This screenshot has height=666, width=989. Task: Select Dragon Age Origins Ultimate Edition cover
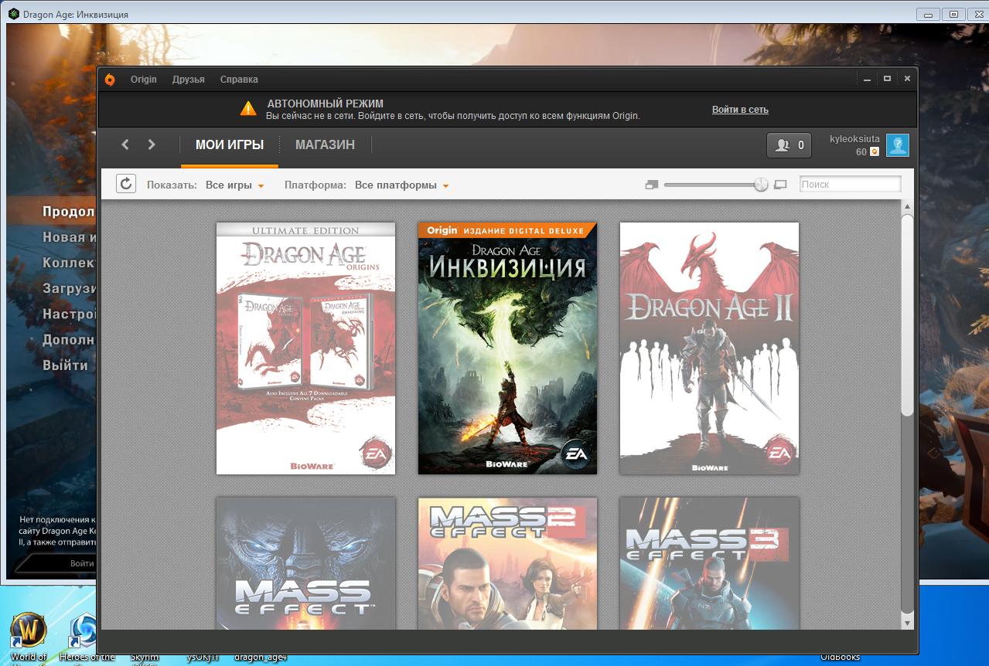(305, 348)
